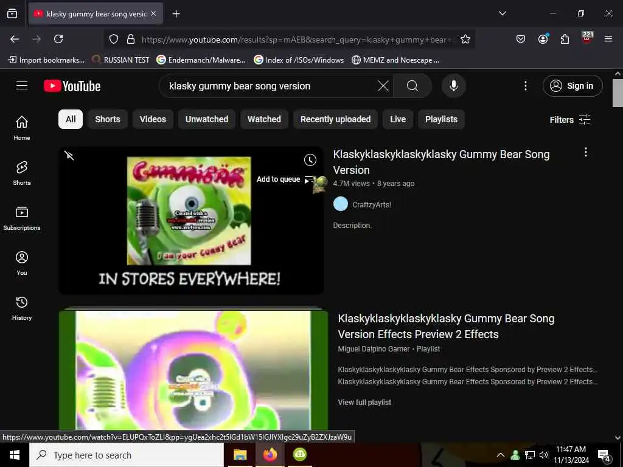Viewport: 623px width, 467px height.
Task: Open Miguel Dalpino Gamer channel link
Action: pyautogui.click(x=374, y=349)
